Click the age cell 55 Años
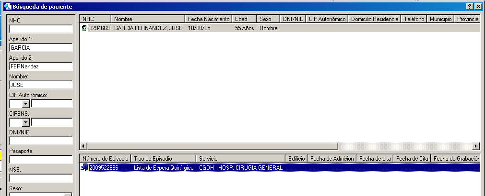This screenshot has width=485, height=196. point(244,28)
